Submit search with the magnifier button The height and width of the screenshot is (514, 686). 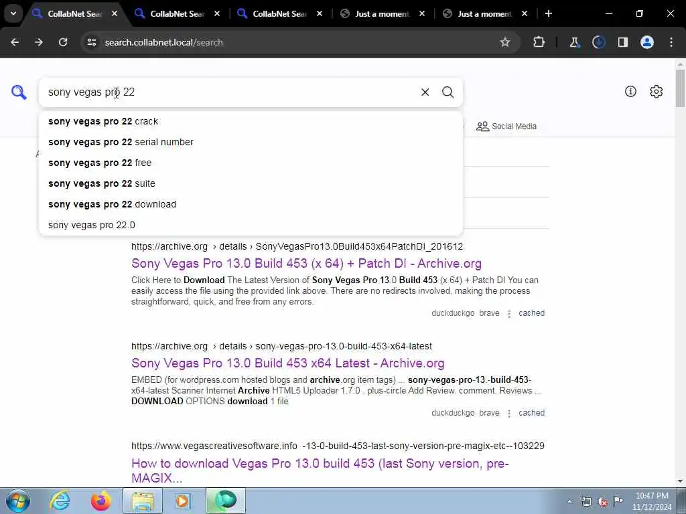tap(448, 92)
